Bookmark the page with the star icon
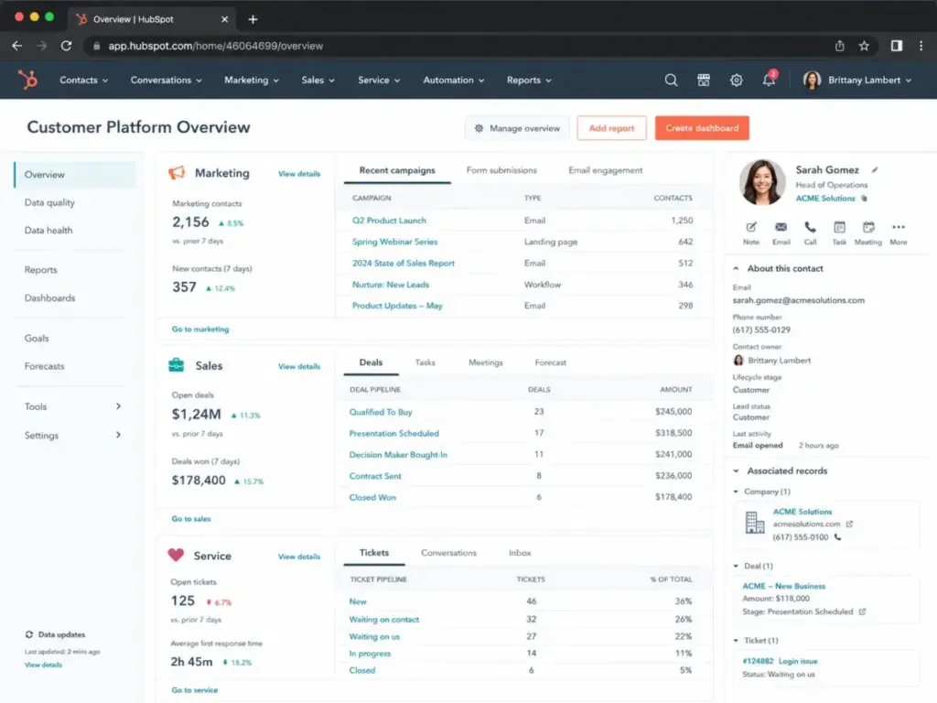This screenshot has height=703, width=937. click(x=864, y=46)
